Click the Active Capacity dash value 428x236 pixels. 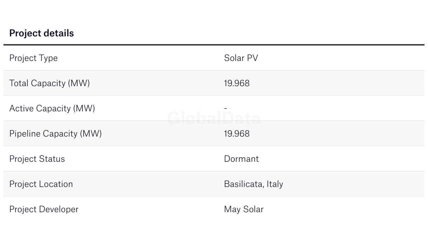tap(226, 109)
